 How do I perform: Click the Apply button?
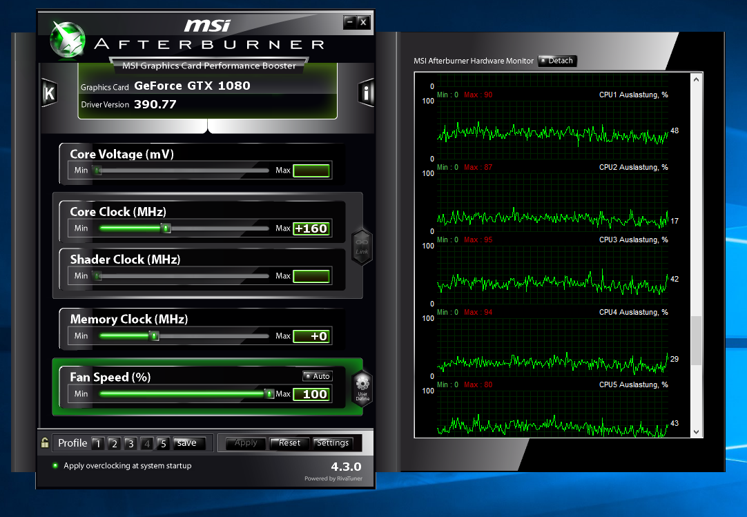pyautogui.click(x=245, y=443)
